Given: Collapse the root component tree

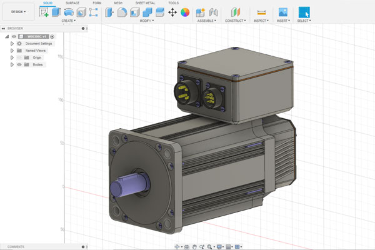Looking at the screenshot, I should click(7, 37).
